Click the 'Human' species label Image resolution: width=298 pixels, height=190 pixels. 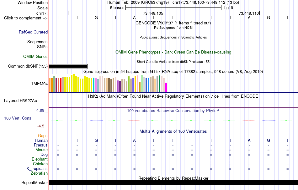[41, 140]
